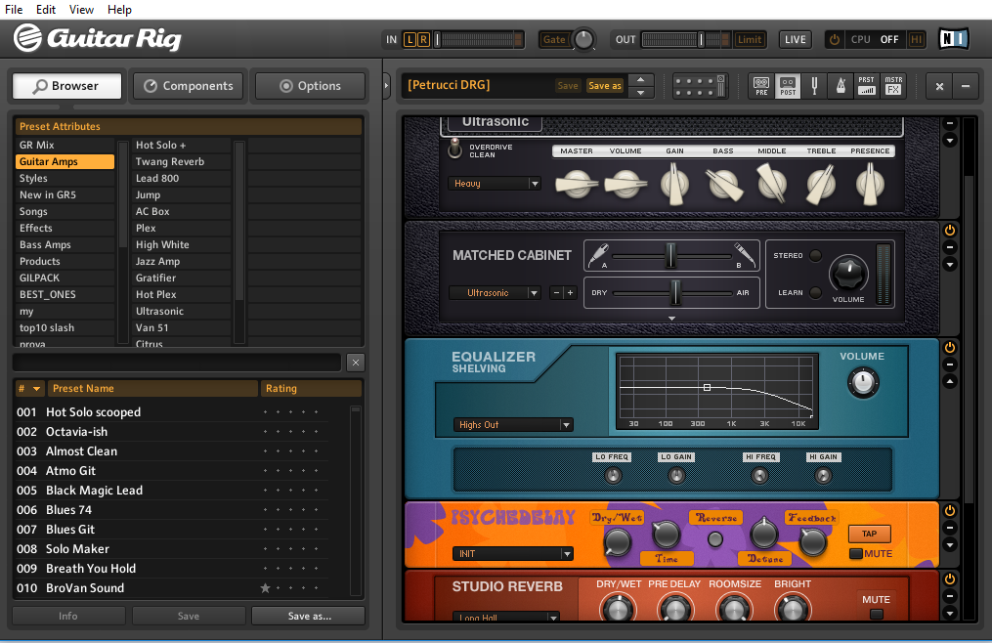Screen dimensions: 992x643
Task: Click the DRY/AIR slider in Matched Cabinet
Action: (675, 292)
